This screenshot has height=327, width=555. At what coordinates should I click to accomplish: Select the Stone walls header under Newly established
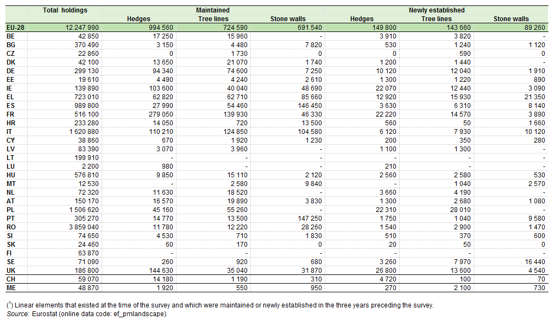pos(511,19)
